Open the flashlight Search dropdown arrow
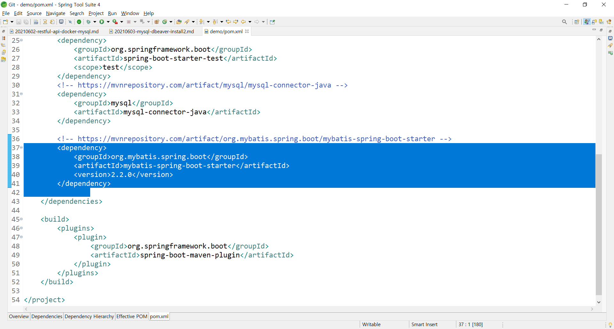Viewport: 614px width, 329px height. pyautogui.click(x=193, y=22)
